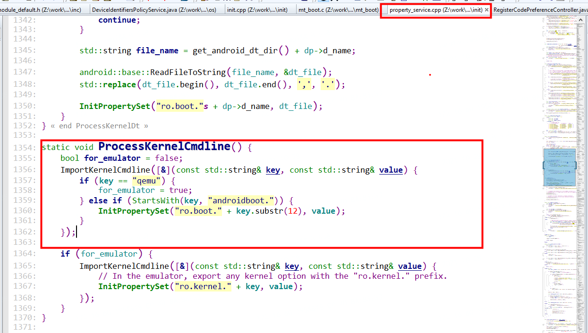Click the replace call on line 1348

(x=119, y=84)
